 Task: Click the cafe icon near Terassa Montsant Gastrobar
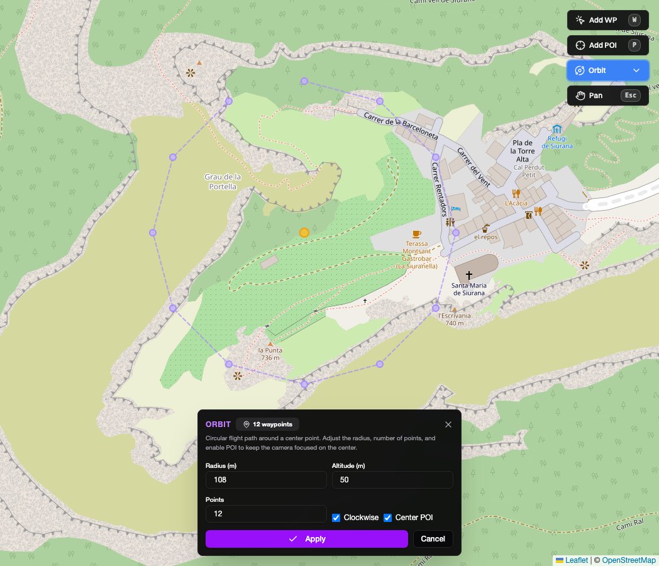click(416, 233)
